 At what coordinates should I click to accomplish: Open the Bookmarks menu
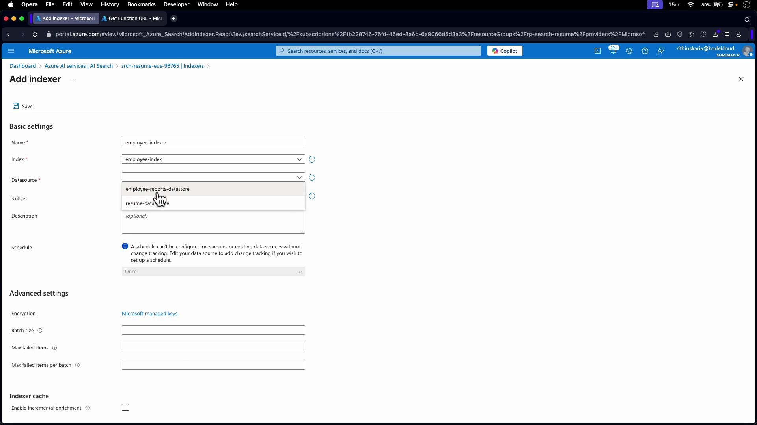point(141,4)
